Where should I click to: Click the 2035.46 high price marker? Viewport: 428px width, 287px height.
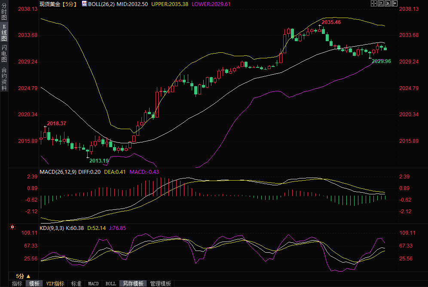tap(331, 22)
